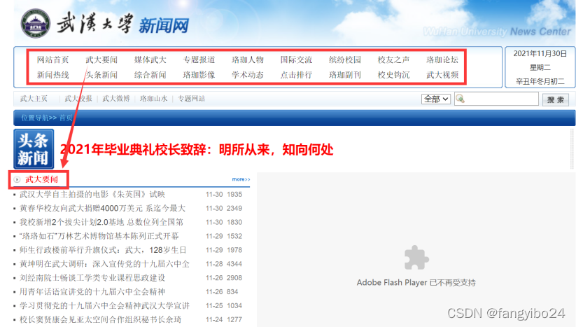Click the 专题网站 link
This screenshot has height=327, width=576.
click(x=191, y=99)
